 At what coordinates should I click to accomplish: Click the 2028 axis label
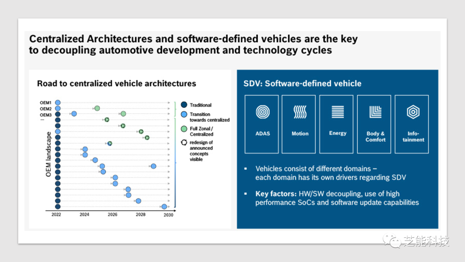(x=140, y=215)
